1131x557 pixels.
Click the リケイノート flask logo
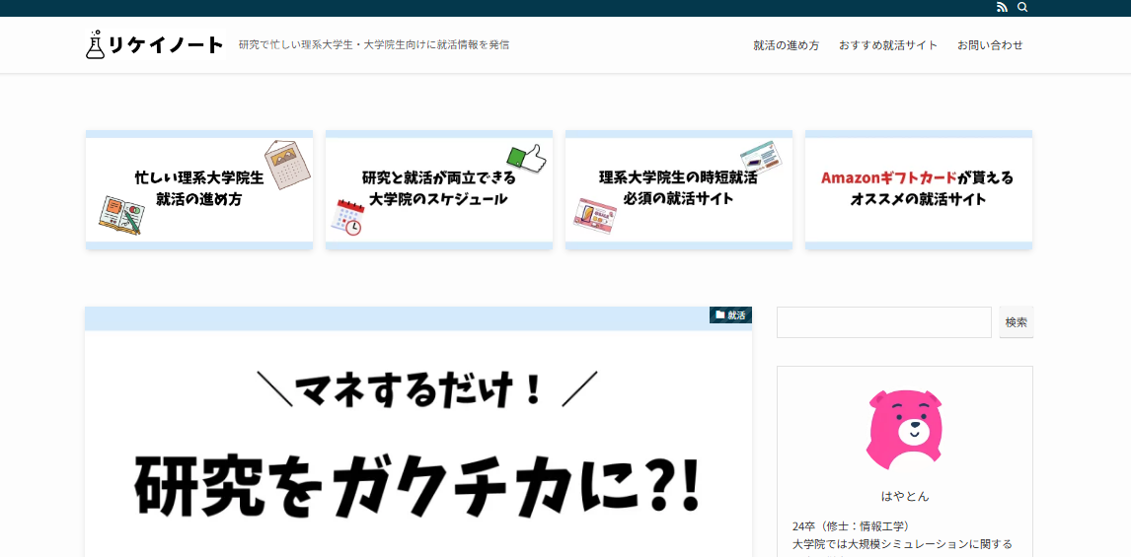155,44
